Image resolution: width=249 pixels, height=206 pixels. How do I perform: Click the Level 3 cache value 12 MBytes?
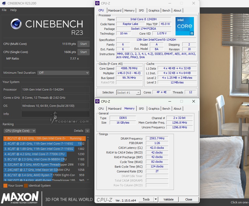tap(177, 82)
